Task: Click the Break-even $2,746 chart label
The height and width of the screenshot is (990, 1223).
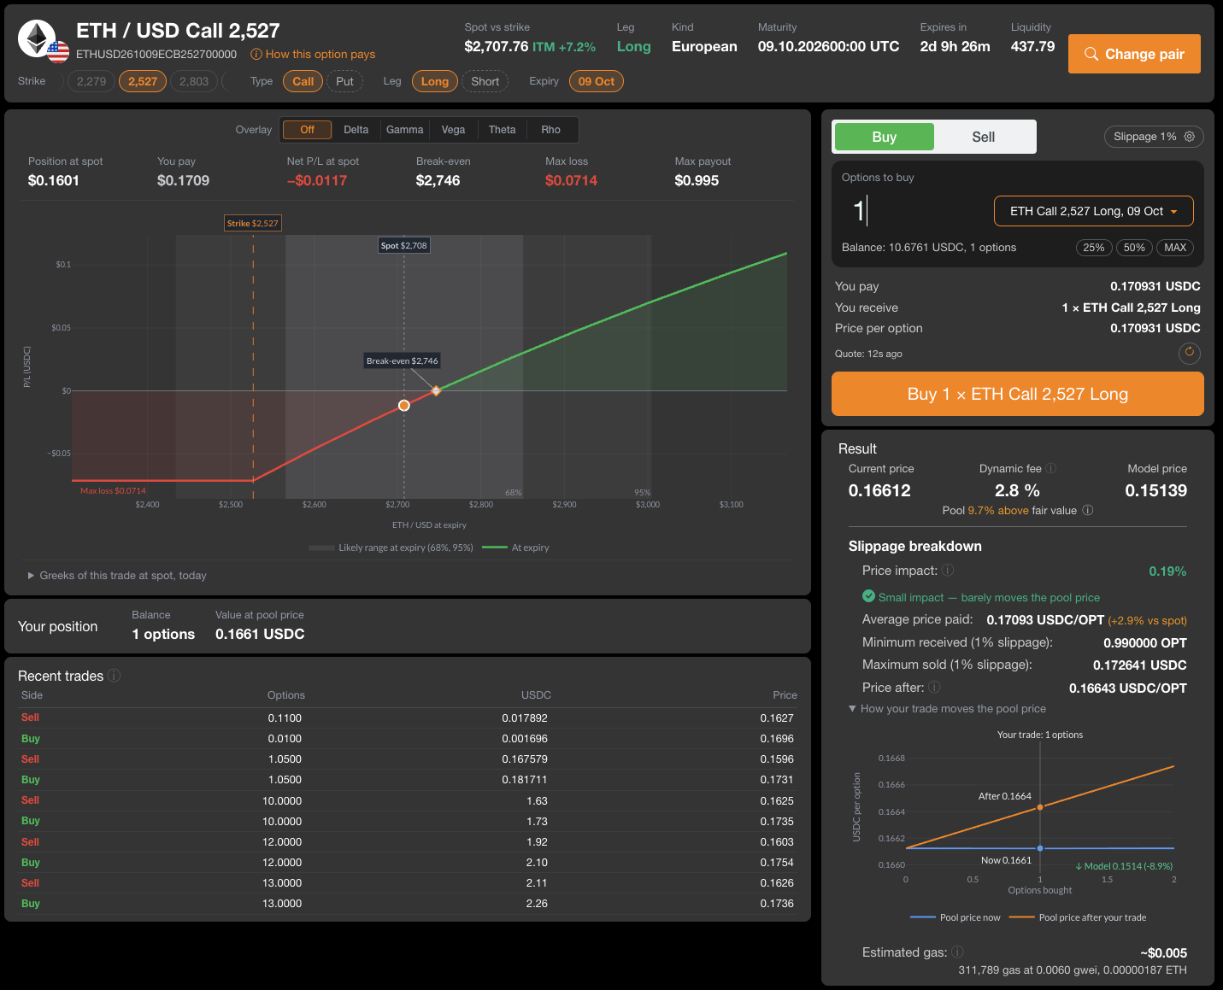Action: click(403, 360)
